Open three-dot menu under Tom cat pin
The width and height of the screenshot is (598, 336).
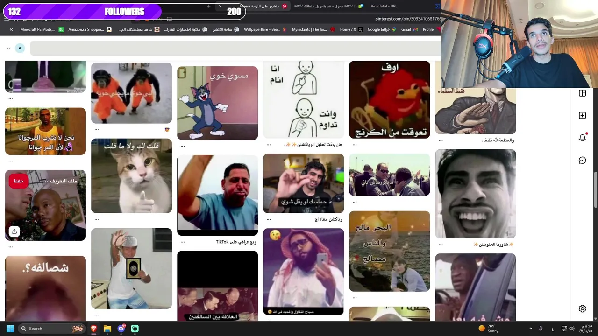coord(183,146)
